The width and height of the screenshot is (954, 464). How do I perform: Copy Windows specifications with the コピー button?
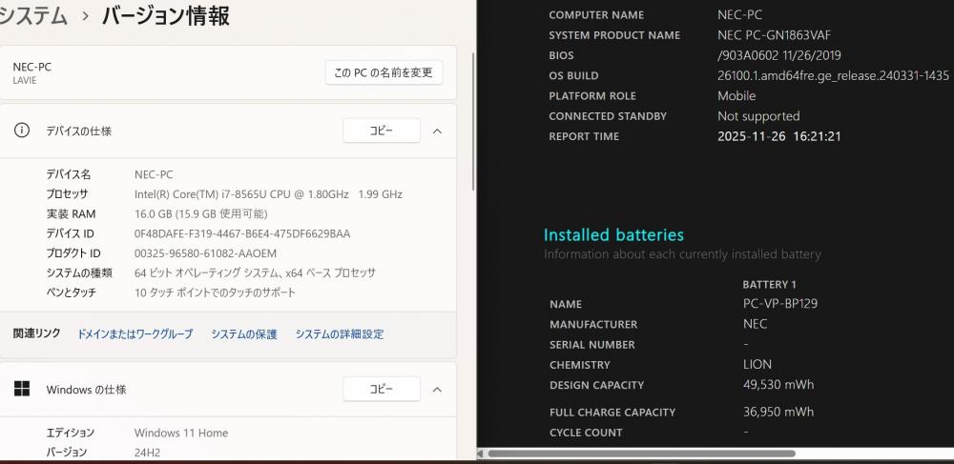(382, 390)
